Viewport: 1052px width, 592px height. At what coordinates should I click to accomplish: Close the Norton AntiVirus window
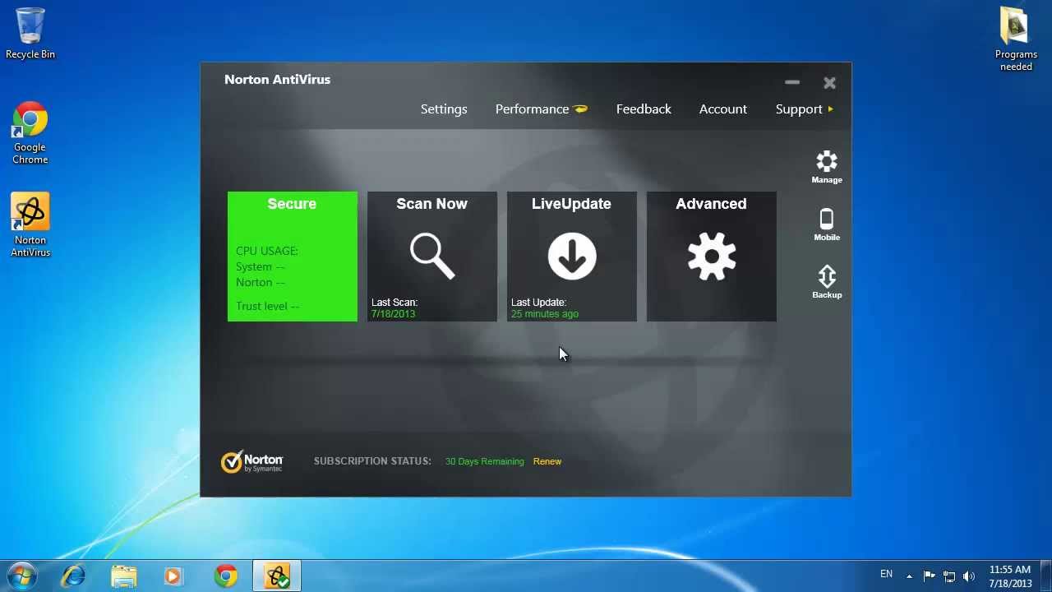(x=829, y=82)
